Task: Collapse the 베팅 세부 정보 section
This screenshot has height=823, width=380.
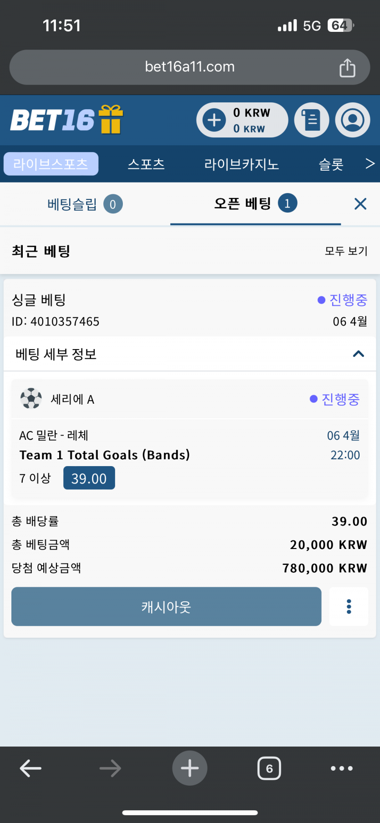Action: pyautogui.click(x=359, y=354)
